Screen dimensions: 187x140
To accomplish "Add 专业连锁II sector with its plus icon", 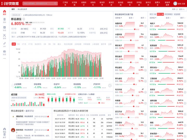I will [x=185, y=37].
